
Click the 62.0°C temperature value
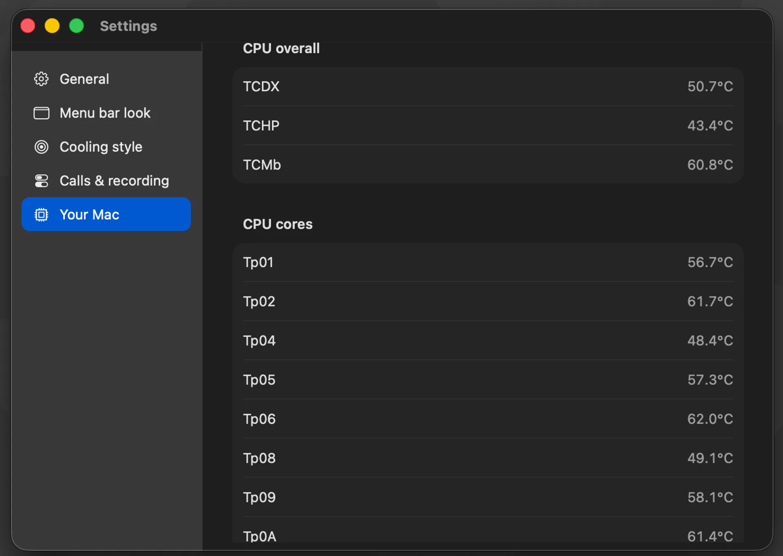tap(710, 419)
